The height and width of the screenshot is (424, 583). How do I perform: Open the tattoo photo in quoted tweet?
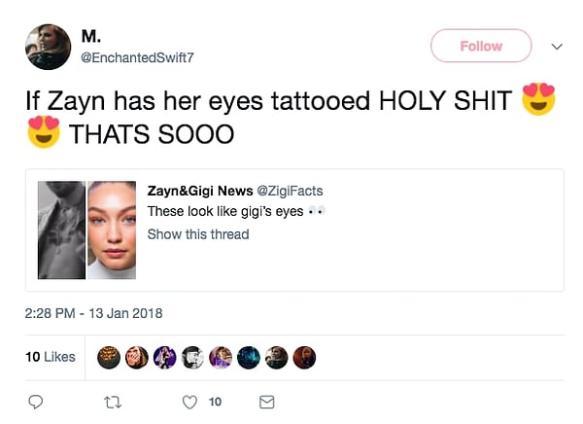(x=60, y=230)
